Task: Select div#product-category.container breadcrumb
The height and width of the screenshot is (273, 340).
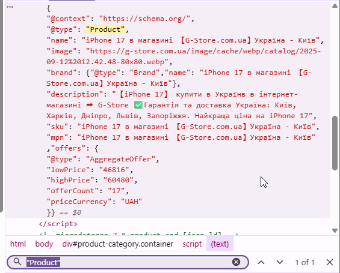Action: [x=118, y=244]
